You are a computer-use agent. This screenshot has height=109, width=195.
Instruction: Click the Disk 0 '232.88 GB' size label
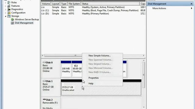pos(48,68)
